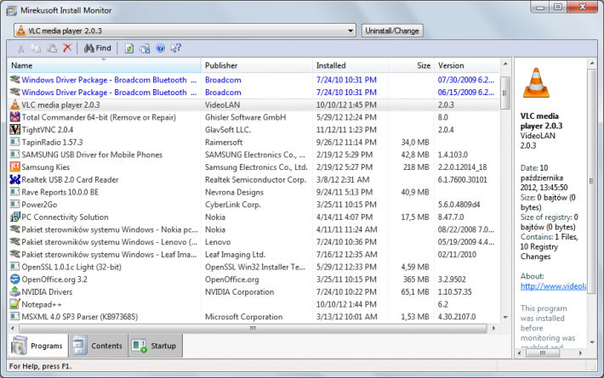
Task: Open the Find tool with binoculars
Action: pos(98,48)
